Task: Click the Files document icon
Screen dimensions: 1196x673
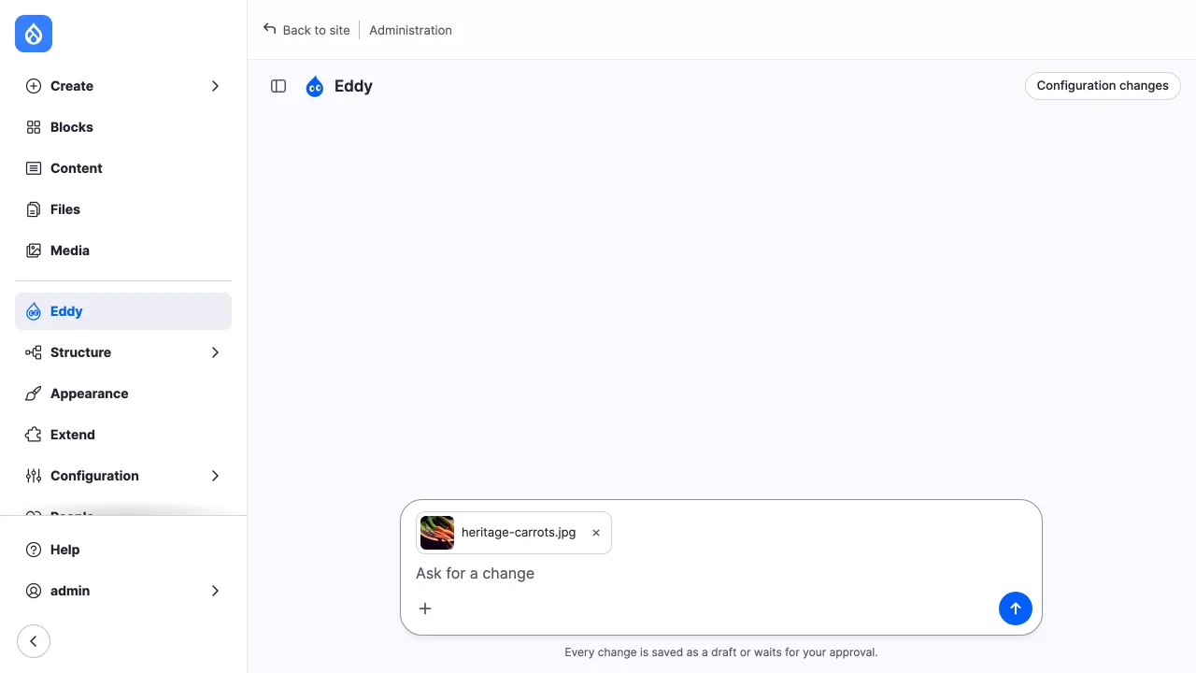Action: (34, 209)
